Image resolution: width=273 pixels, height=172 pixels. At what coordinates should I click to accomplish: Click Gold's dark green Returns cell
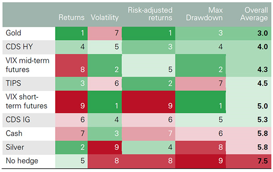[x=71, y=33]
